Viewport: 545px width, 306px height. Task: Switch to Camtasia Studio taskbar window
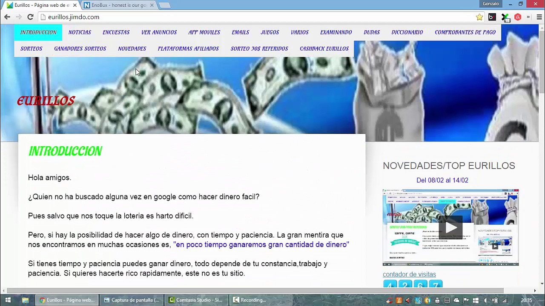coord(196,300)
